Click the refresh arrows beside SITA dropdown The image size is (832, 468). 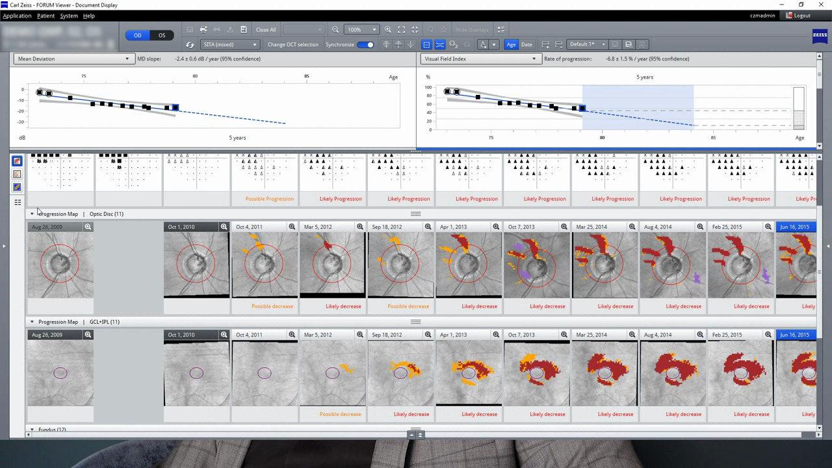coord(190,45)
